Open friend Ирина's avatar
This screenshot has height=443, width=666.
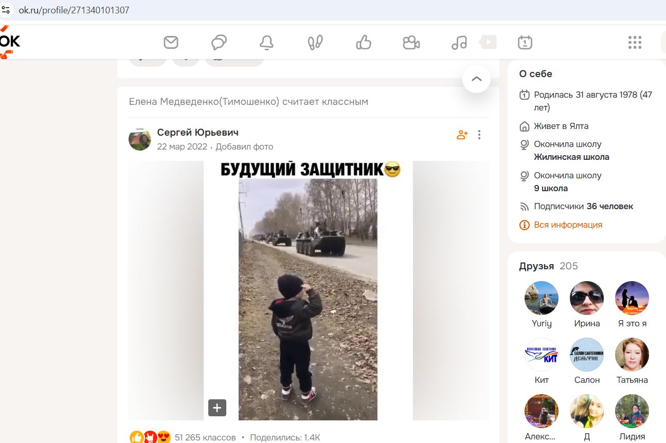(587, 298)
